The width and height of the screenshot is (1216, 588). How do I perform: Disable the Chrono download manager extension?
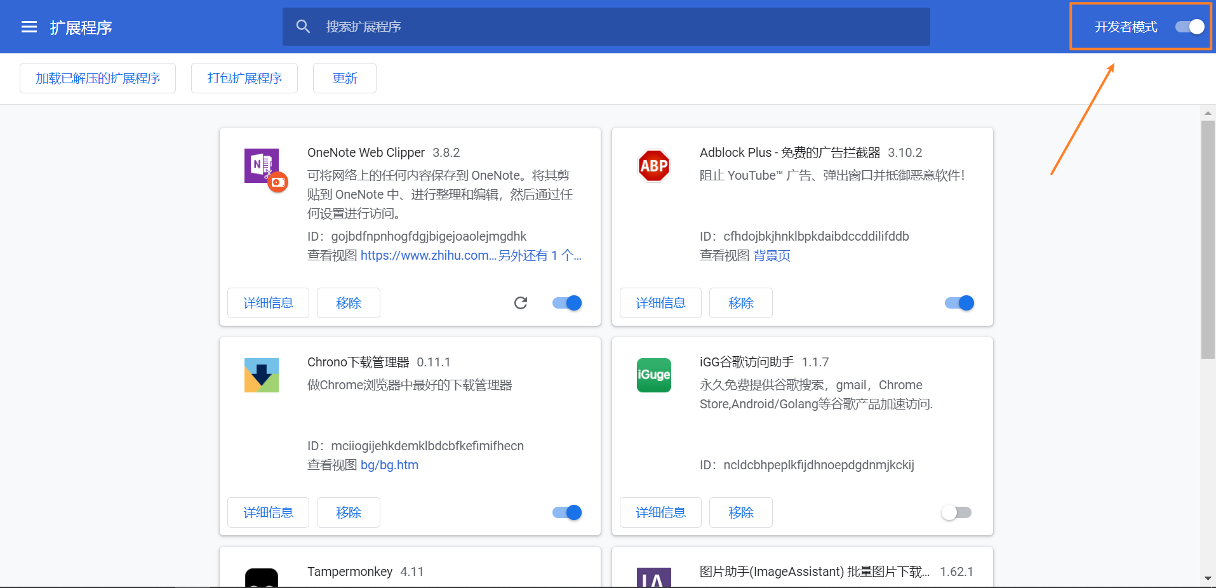click(567, 512)
